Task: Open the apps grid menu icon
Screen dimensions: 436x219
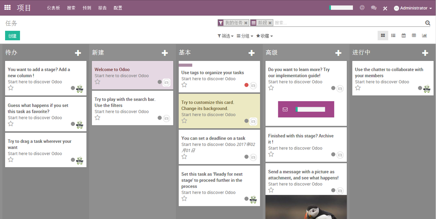Action: pyautogui.click(x=8, y=7)
